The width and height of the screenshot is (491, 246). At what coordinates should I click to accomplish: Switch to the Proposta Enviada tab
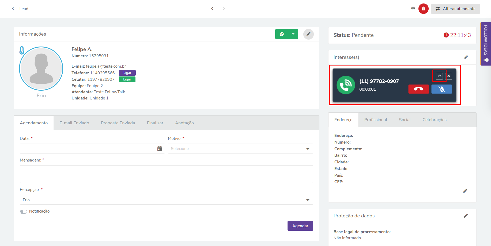(118, 123)
